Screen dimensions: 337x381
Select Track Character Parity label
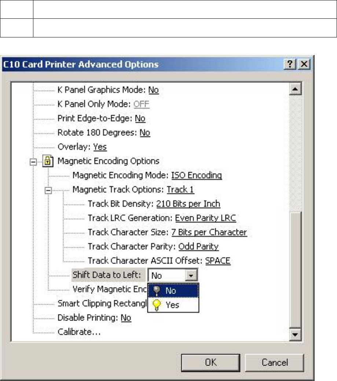point(132,247)
